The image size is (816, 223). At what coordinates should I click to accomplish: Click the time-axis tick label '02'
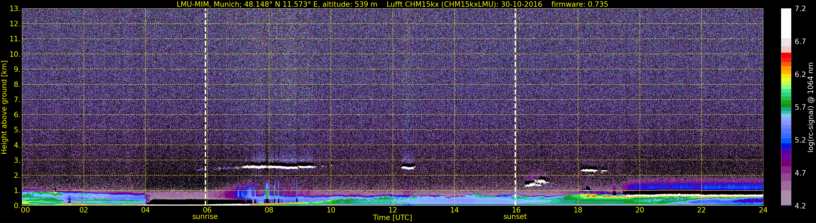83,210
